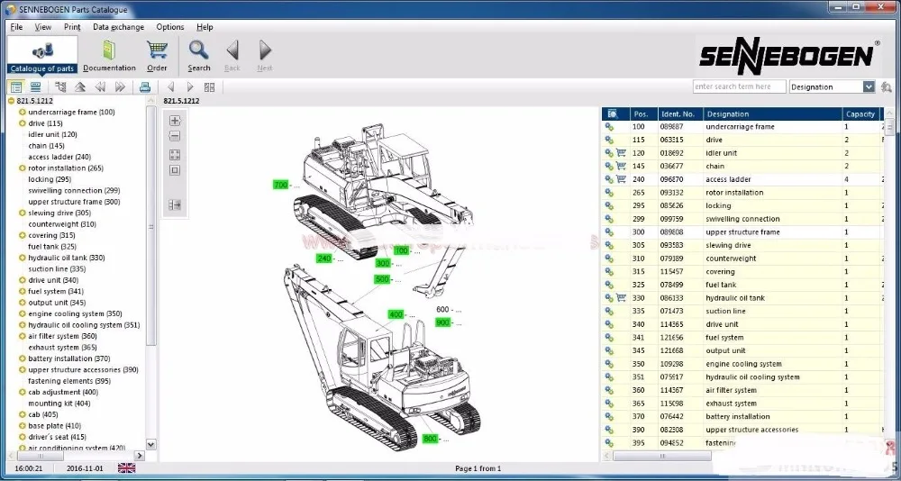
Task: Open the Catalogue of parts section
Action: (x=42, y=55)
